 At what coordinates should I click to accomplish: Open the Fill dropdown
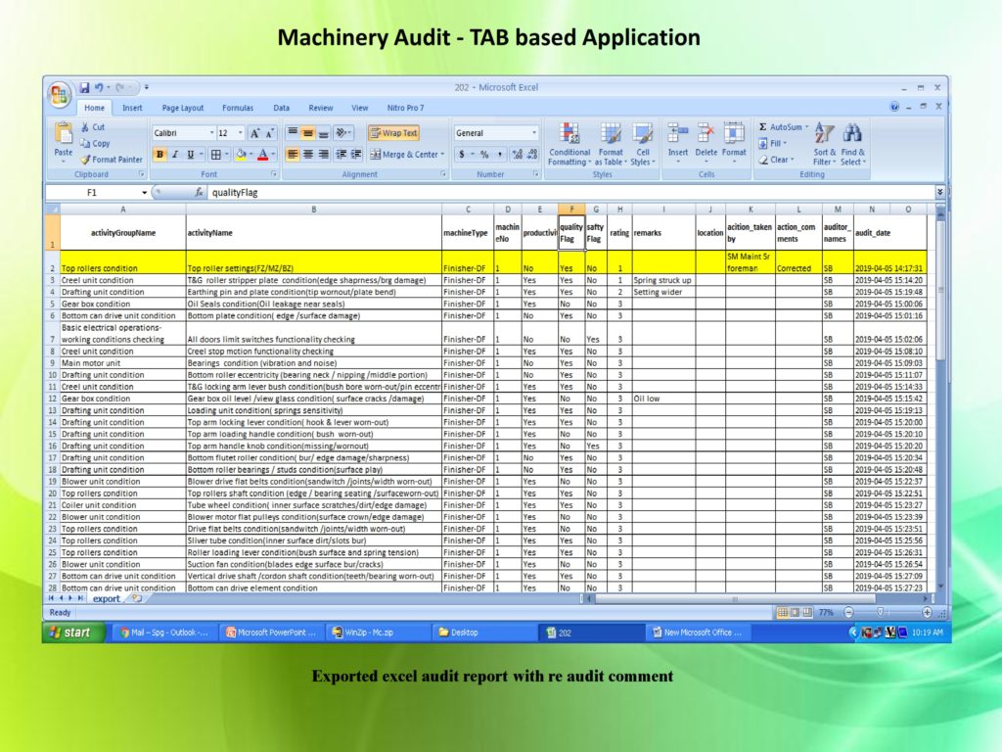773,143
